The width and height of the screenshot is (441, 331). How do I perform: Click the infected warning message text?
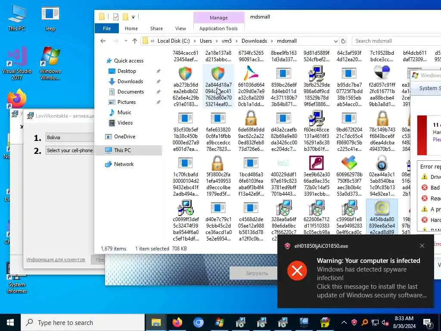point(372,278)
